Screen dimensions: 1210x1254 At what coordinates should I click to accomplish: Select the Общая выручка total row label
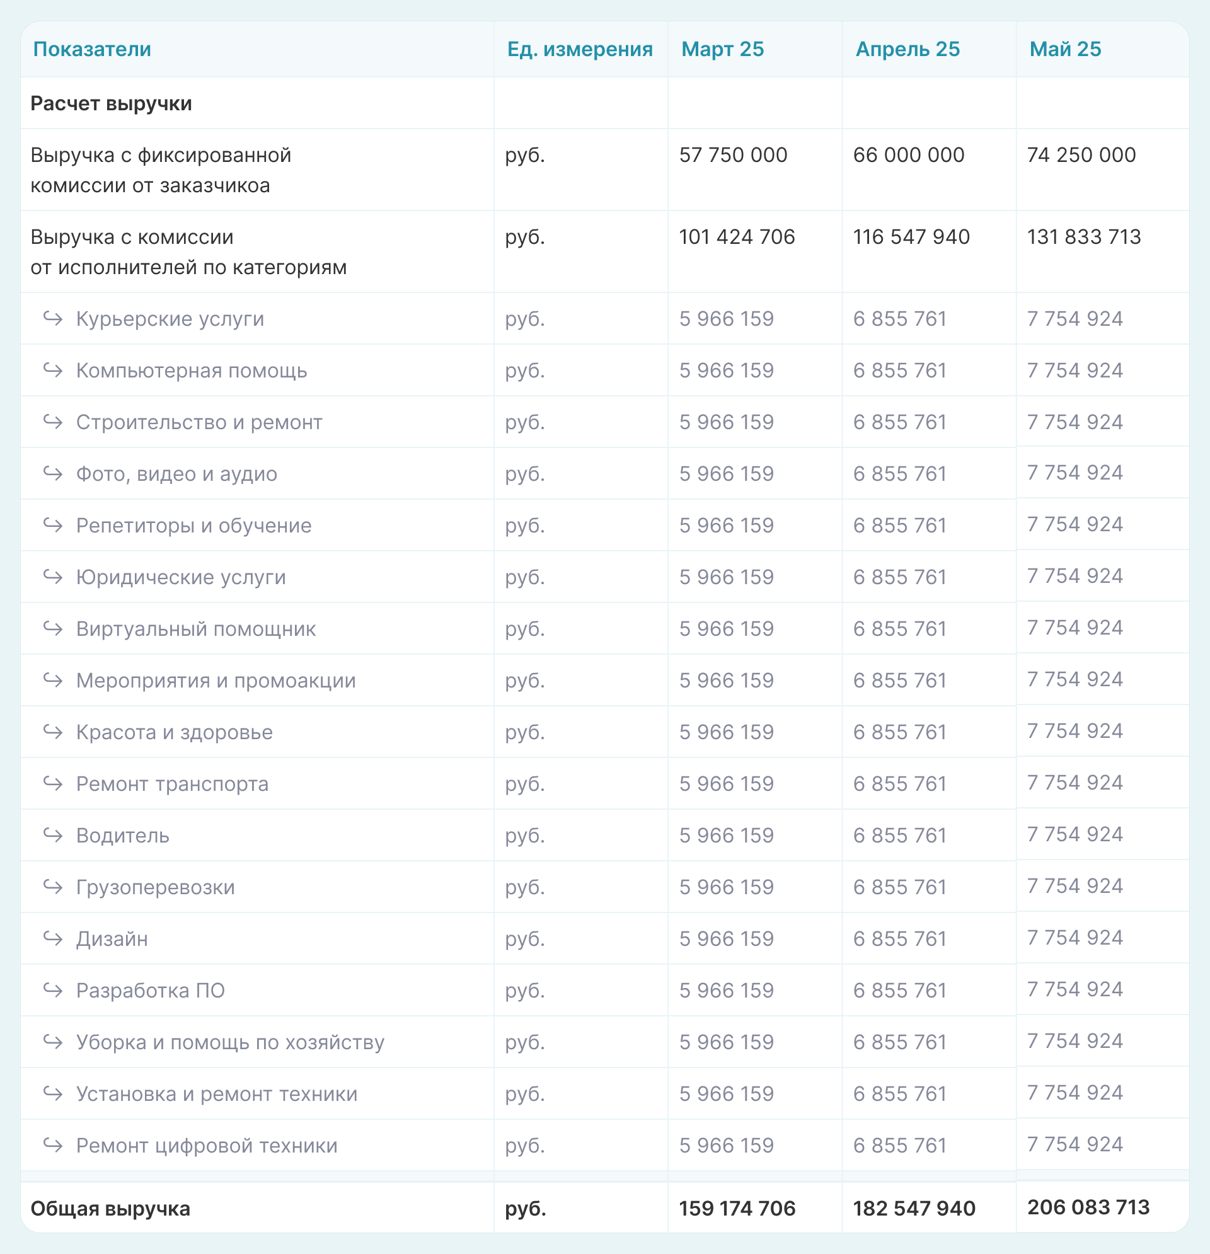[x=111, y=1209]
